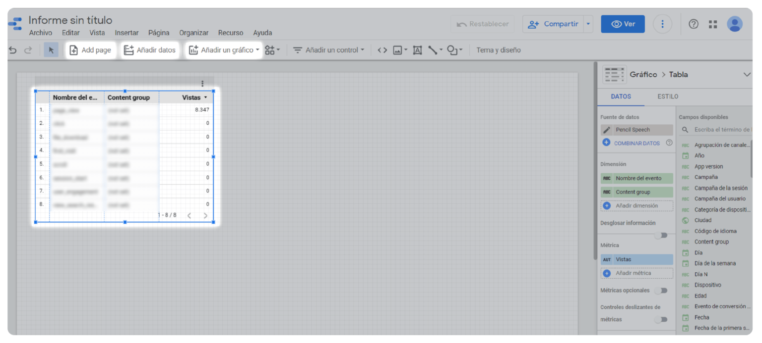Click the undo arrow
Viewport: 762px width, 343px height.
pos(12,49)
